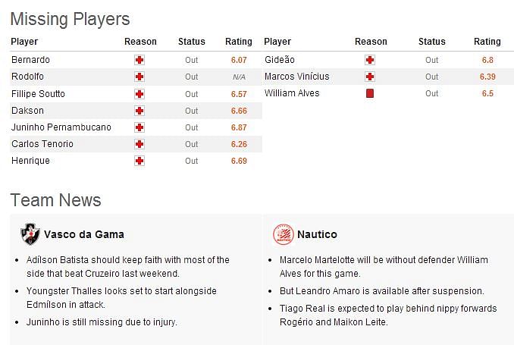Select the Vasco da Gama team name
The image size is (514, 345).
[84, 234]
